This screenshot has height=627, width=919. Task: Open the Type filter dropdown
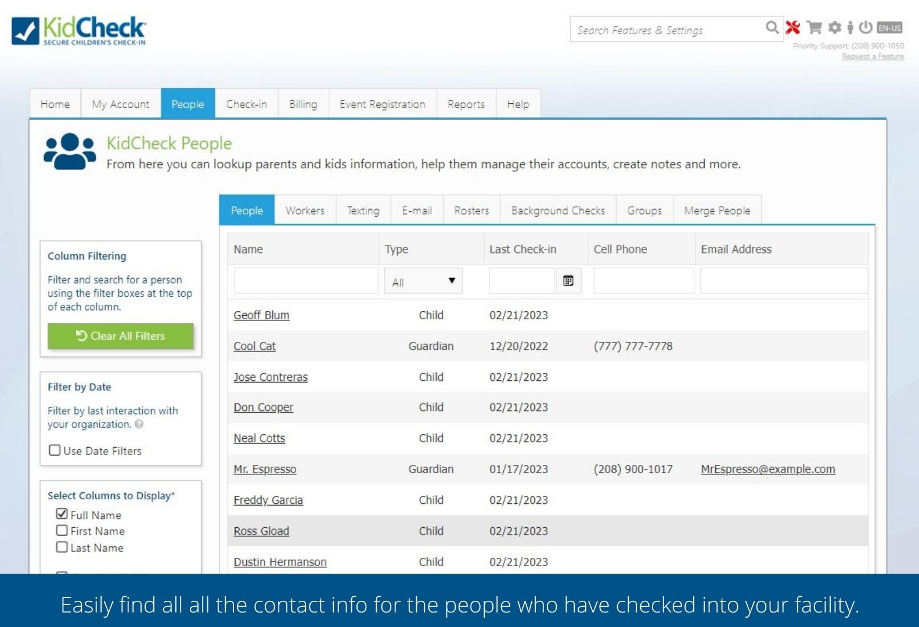(423, 281)
